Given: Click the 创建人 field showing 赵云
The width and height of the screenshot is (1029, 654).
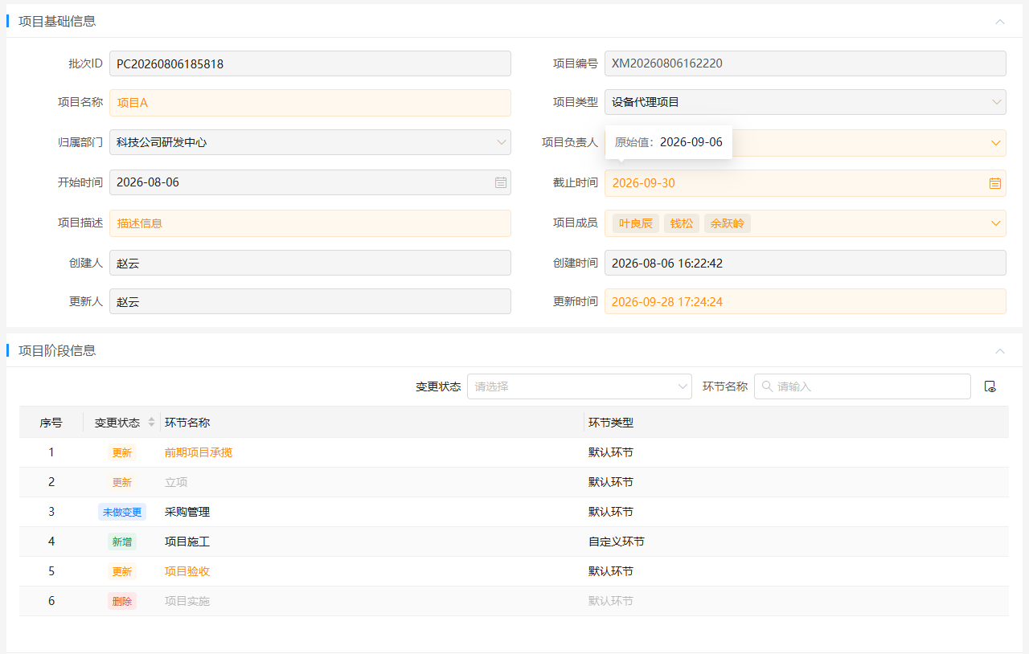Looking at the screenshot, I should point(310,263).
